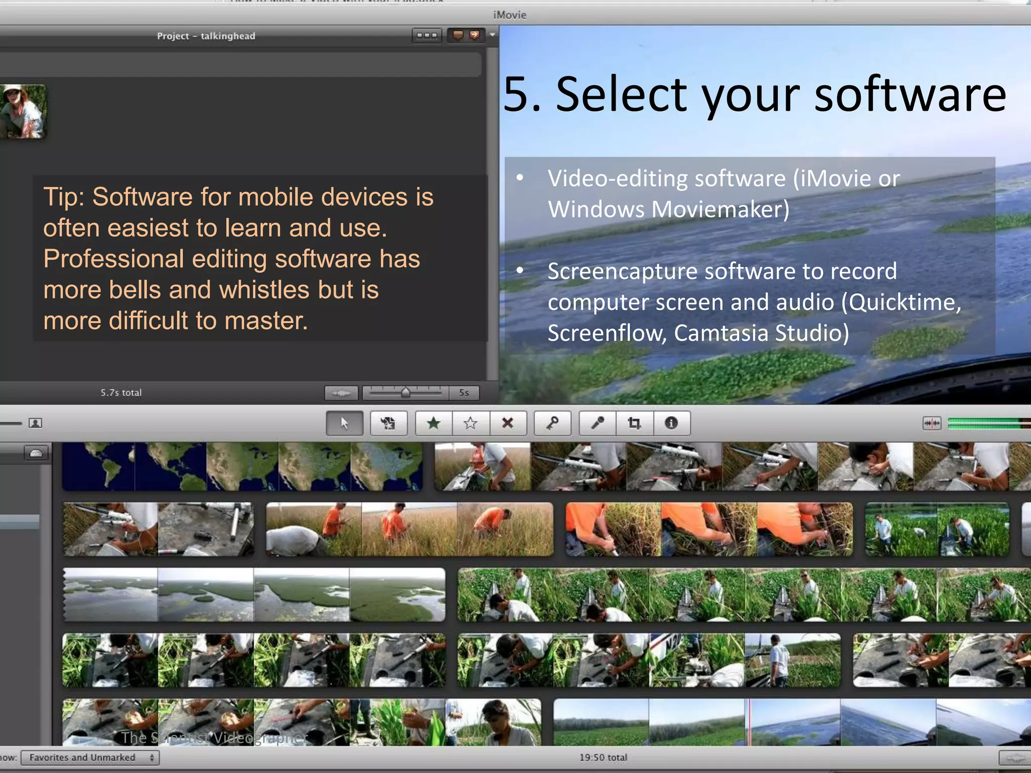
Task: Click the chapter marker icon
Action: pyautogui.click(x=474, y=35)
